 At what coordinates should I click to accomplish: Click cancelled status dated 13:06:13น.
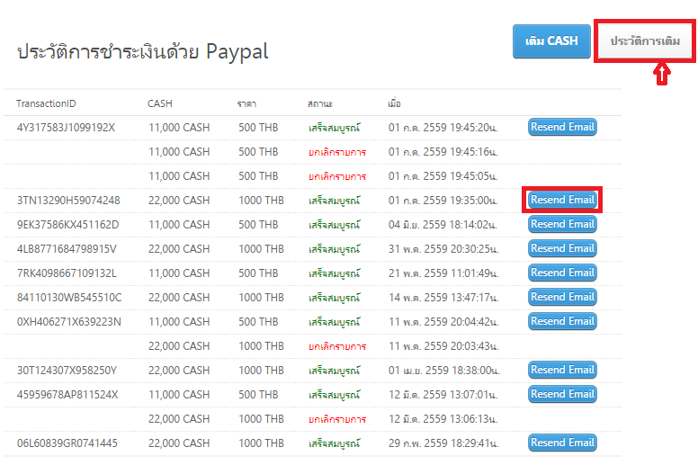[x=337, y=419]
